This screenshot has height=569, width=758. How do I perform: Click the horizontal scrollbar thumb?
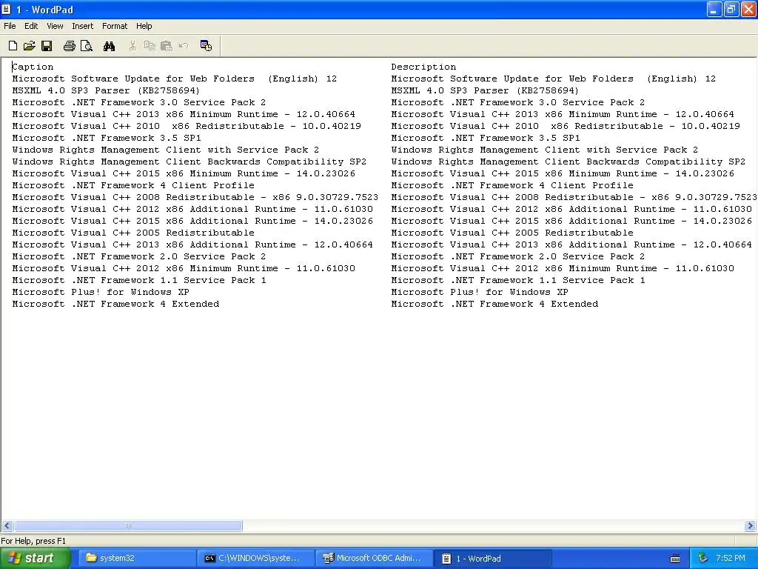point(128,525)
